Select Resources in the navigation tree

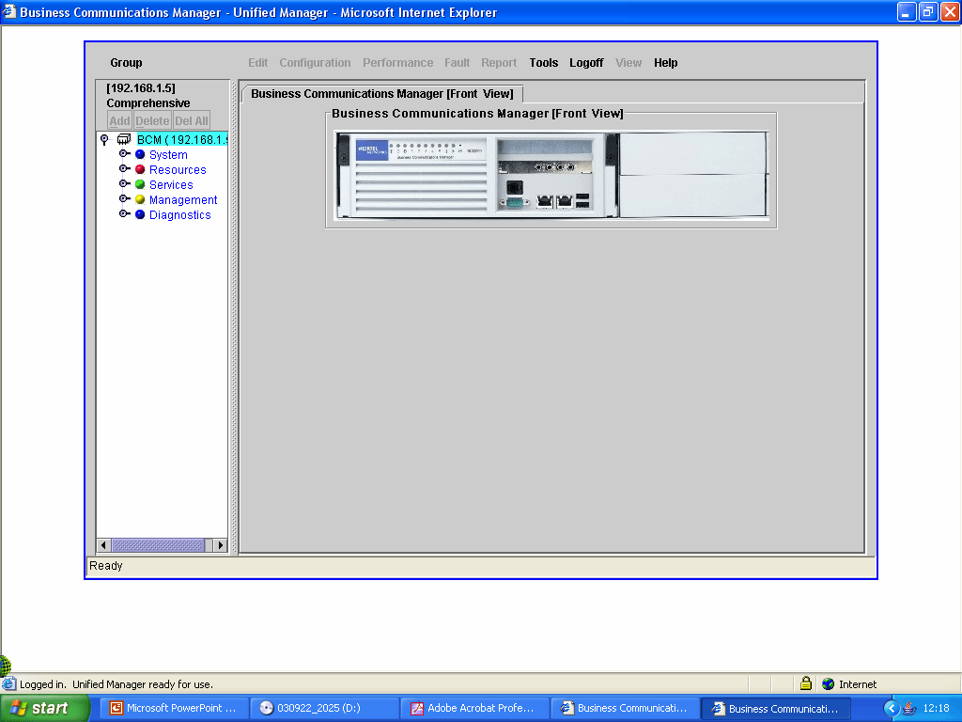tap(178, 169)
